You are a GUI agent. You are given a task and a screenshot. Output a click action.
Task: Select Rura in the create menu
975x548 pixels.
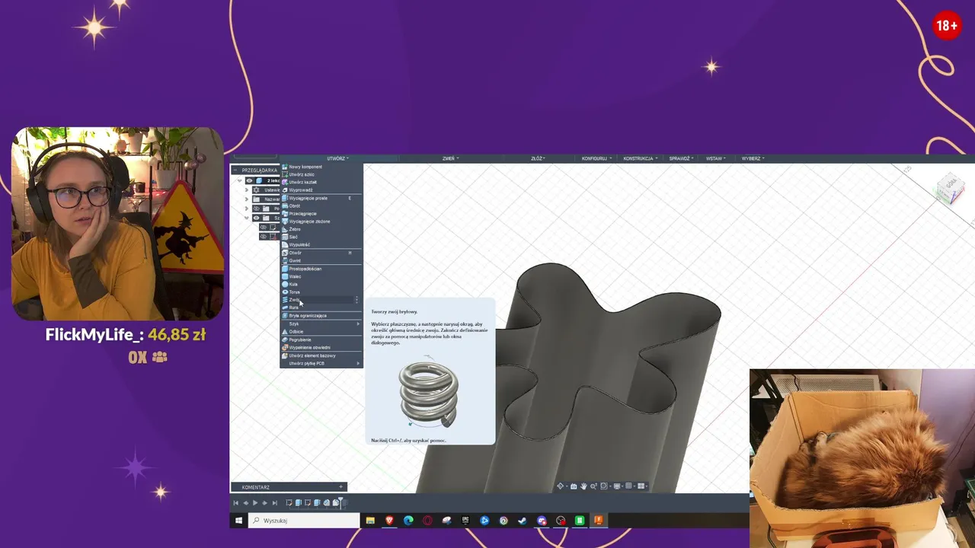[321, 307]
